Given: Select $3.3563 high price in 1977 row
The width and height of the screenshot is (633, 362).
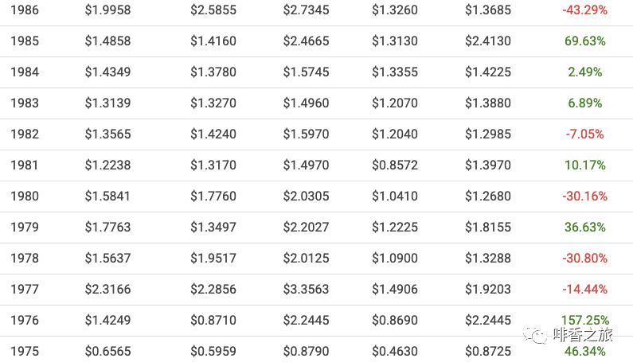Looking at the screenshot, I should [x=306, y=290].
